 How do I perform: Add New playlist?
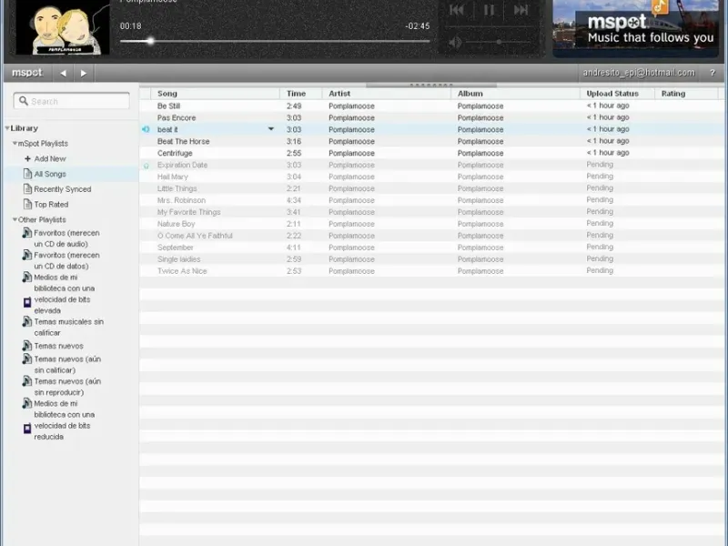pos(45,158)
